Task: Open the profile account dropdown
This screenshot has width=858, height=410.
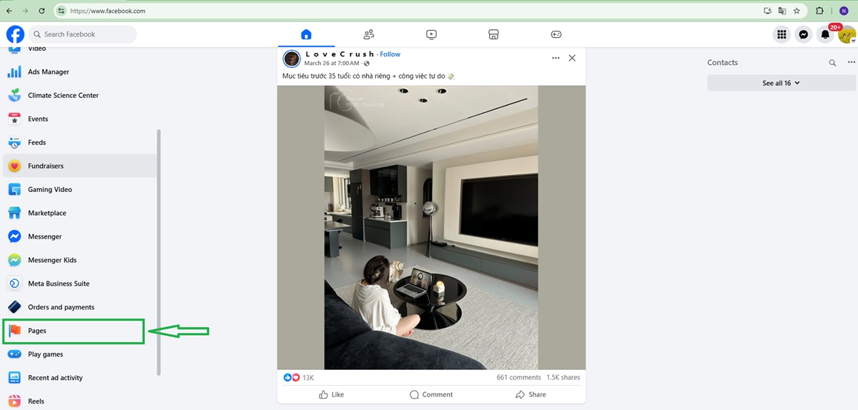Action: coord(847,34)
